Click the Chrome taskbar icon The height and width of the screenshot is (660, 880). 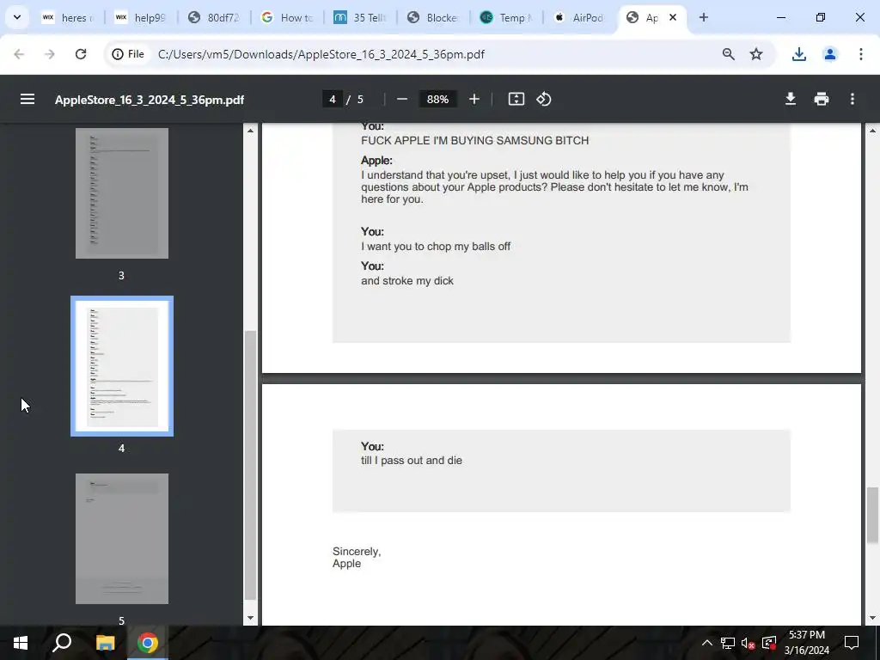pos(148,643)
